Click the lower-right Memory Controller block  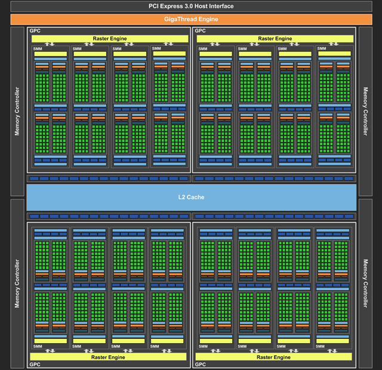[x=365, y=283]
